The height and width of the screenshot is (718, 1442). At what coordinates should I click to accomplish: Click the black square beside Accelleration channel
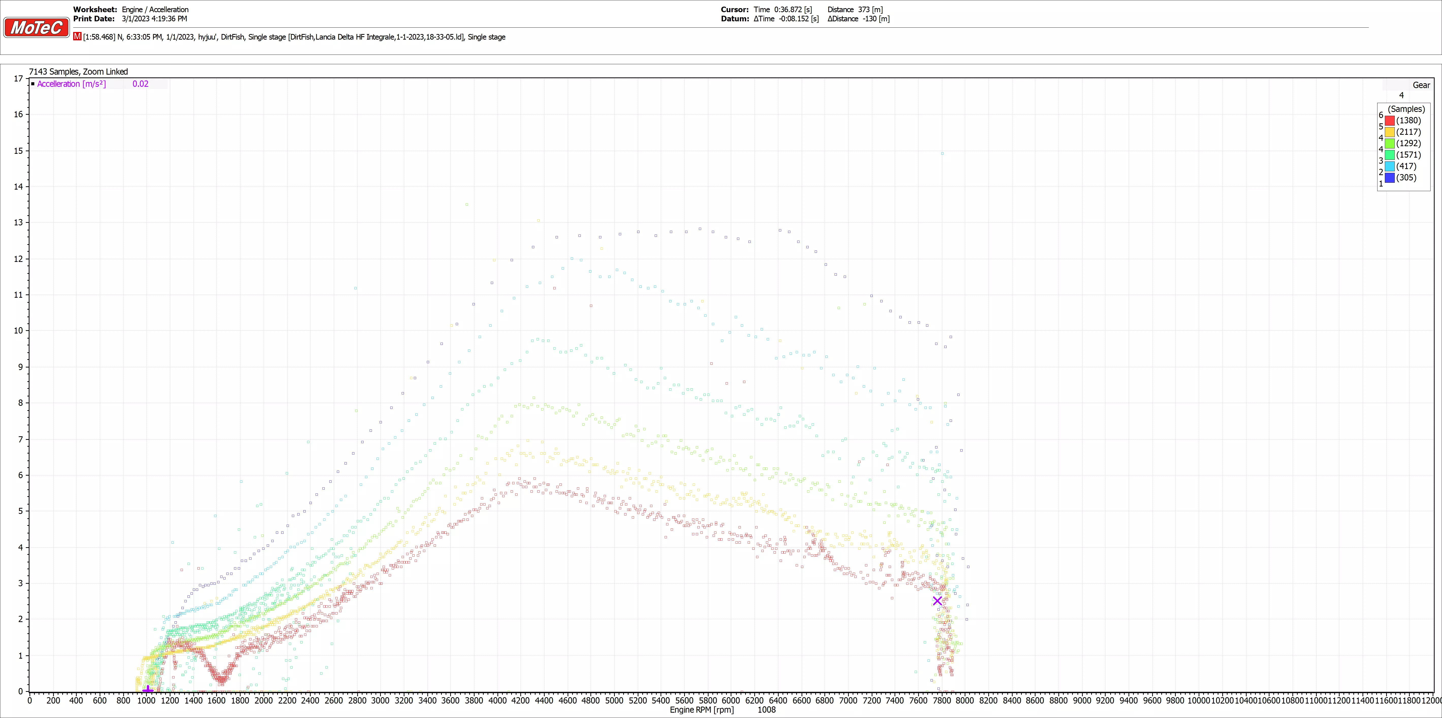[33, 84]
